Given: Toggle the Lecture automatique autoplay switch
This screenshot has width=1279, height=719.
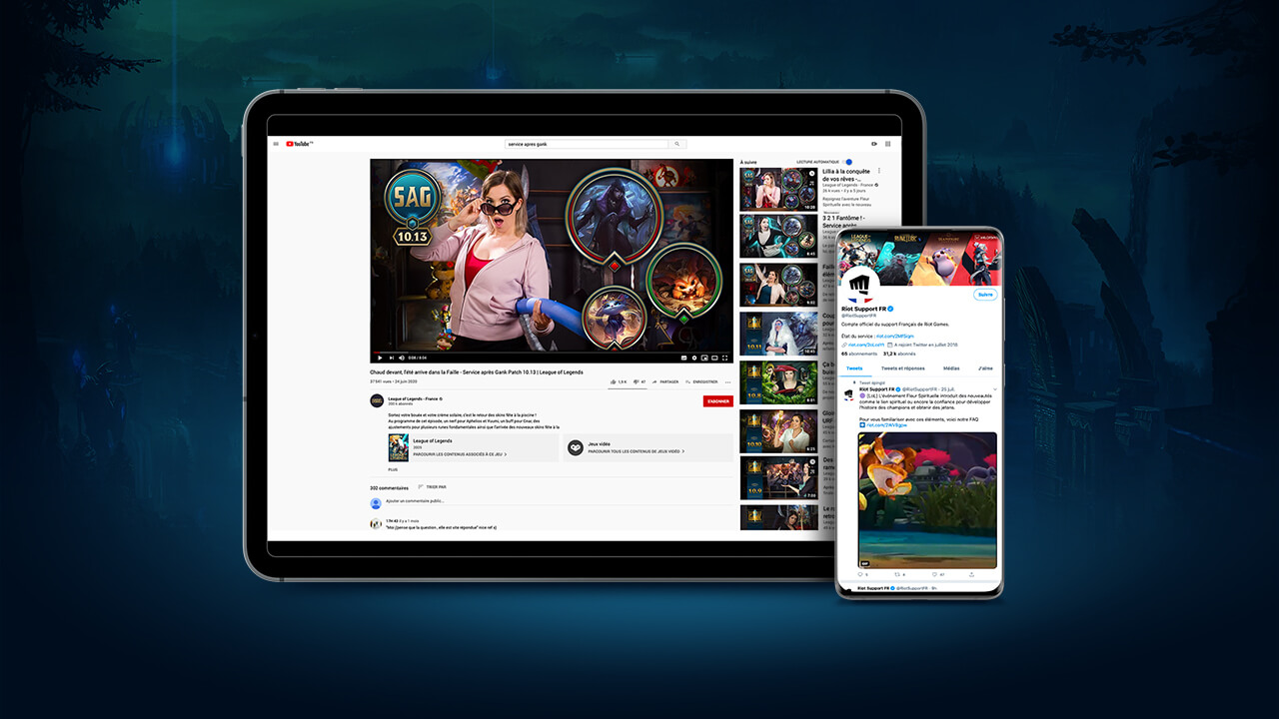Looking at the screenshot, I should point(847,162).
